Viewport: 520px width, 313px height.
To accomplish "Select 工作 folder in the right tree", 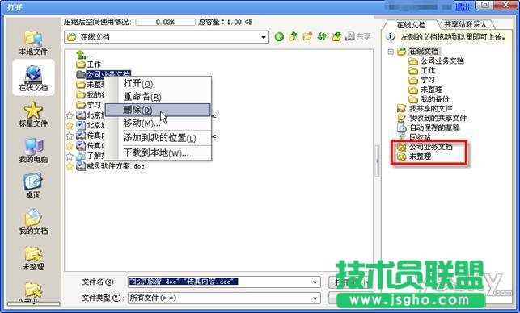I will (x=428, y=70).
